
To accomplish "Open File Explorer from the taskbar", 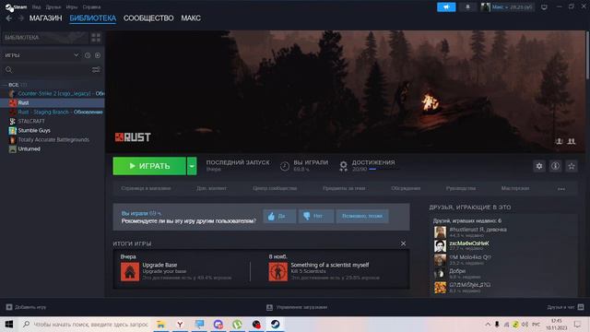I will tap(160, 324).
